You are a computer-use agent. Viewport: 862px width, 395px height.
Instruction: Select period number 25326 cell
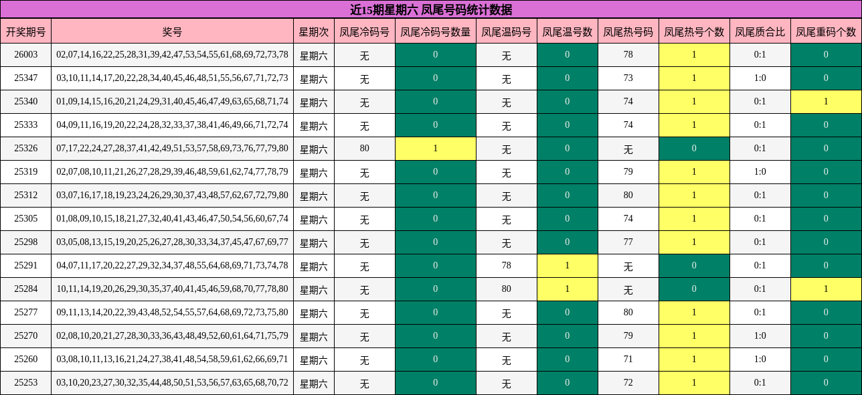pyautogui.click(x=26, y=149)
